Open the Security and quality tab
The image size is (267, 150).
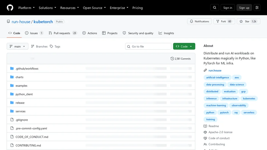[138, 33]
